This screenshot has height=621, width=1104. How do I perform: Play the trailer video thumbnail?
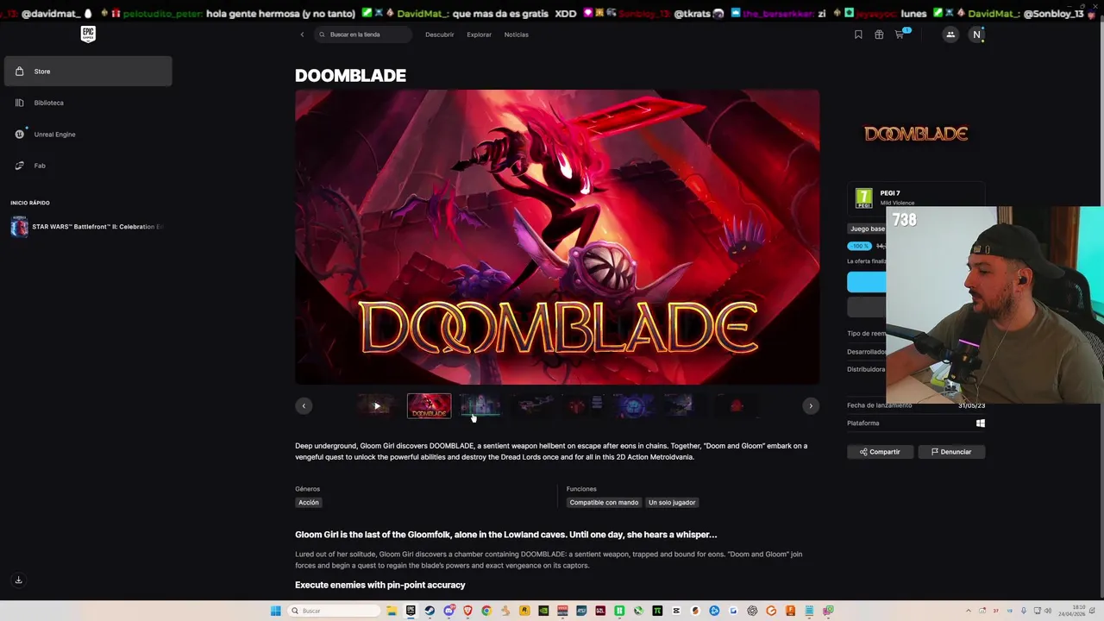coord(377,405)
